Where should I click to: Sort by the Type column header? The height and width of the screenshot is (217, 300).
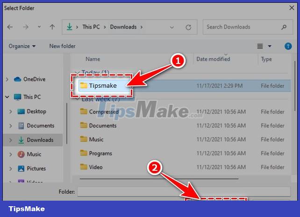(266, 59)
